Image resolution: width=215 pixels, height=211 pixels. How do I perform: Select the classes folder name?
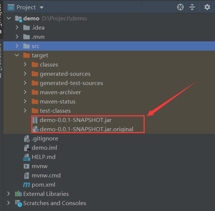point(49,65)
